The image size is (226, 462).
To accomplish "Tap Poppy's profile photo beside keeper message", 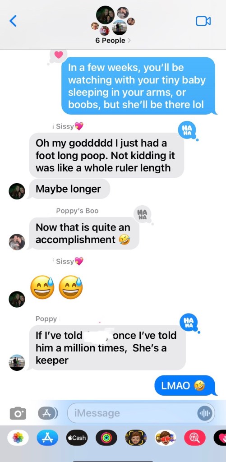I will (x=17, y=362).
